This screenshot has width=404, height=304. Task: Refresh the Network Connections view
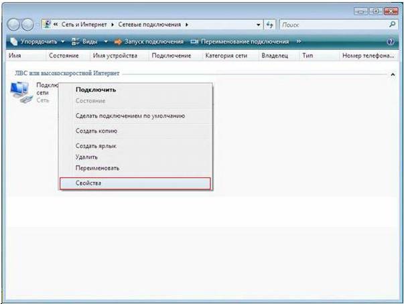[x=269, y=25]
